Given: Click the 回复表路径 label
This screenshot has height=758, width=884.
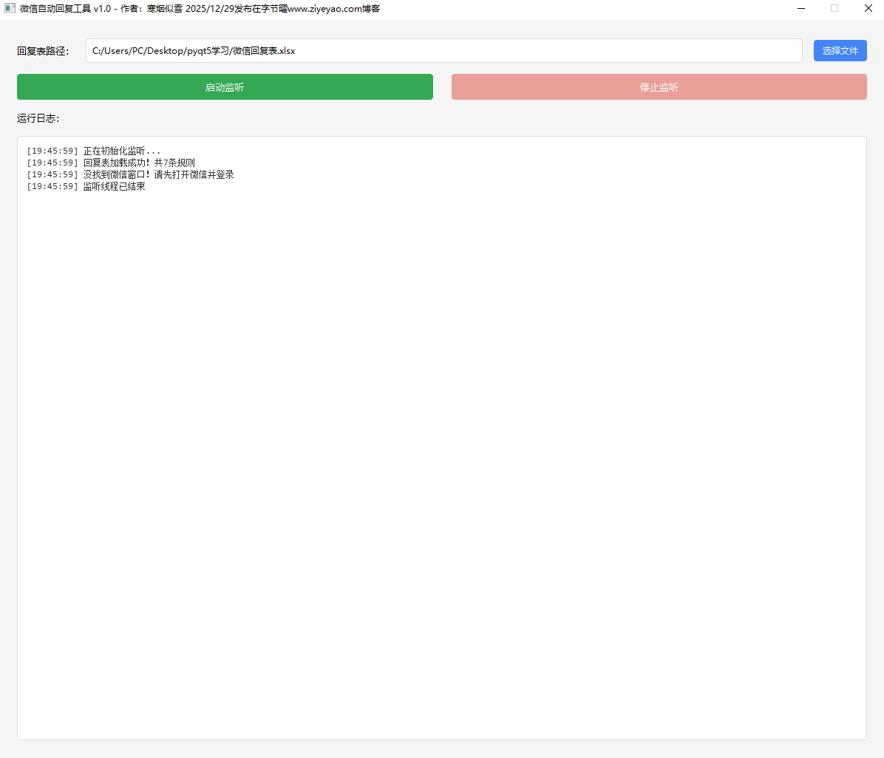Looking at the screenshot, I should coord(43,51).
